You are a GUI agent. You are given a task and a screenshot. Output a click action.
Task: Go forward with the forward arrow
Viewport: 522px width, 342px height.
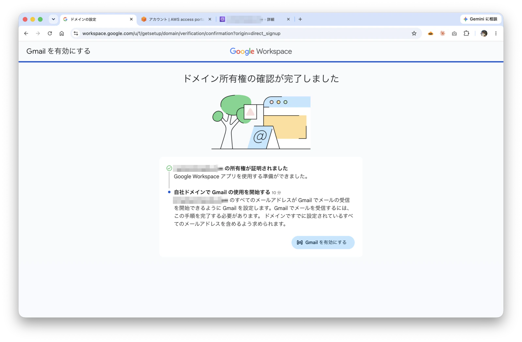[38, 33]
